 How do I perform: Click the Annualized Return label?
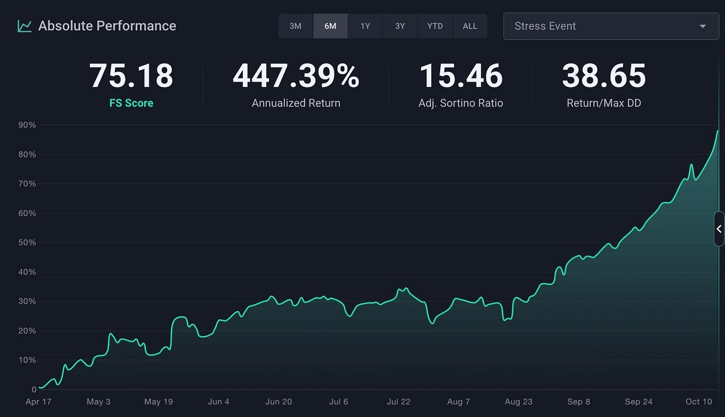[x=296, y=103]
